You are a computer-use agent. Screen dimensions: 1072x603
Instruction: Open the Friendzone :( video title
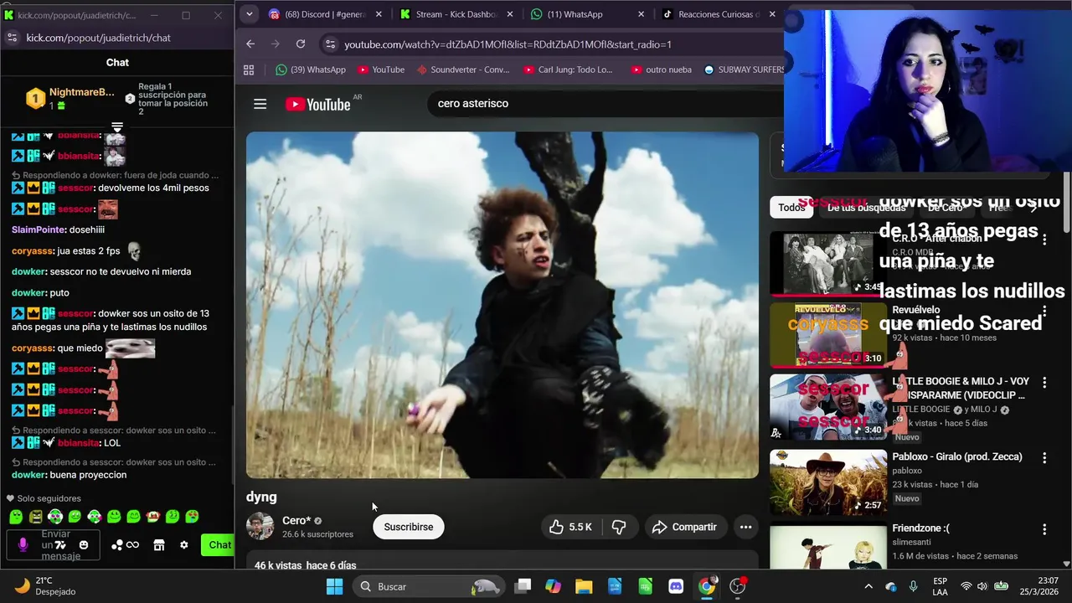click(x=920, y=528)
